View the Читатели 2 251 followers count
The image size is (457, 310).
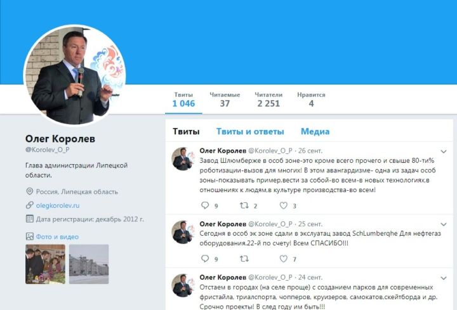(x=268, y=100)
